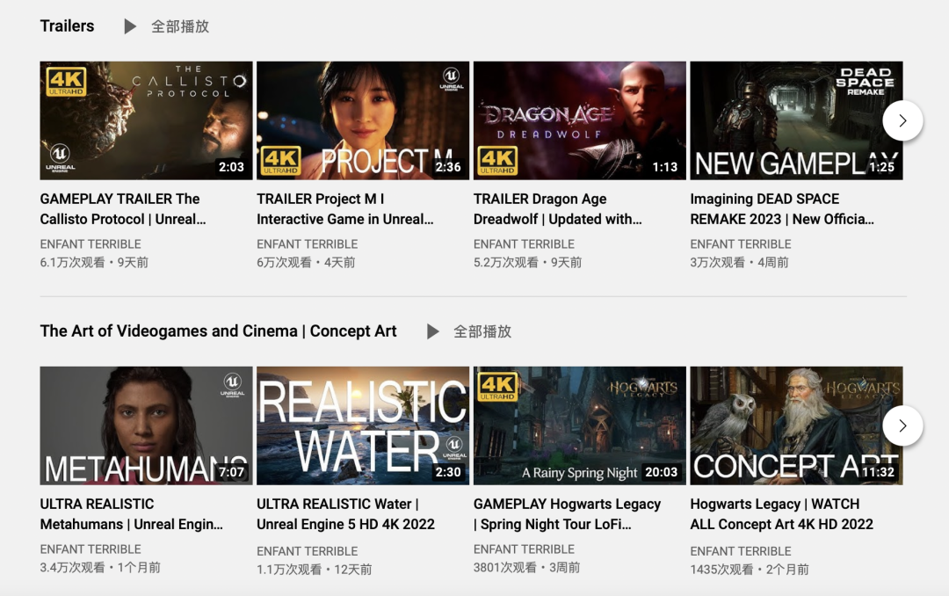Open ENFANT TERRIBLE channel under Dead Space video
949x596 pixels.
(740, 244)
